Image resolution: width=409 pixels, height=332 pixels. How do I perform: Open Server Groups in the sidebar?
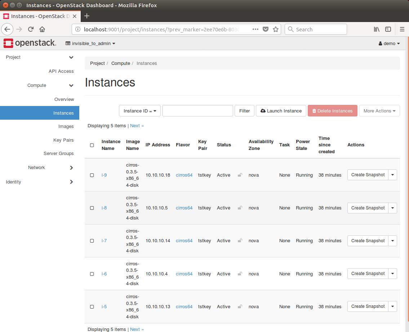pyautogui.click(x=58, y=154)
